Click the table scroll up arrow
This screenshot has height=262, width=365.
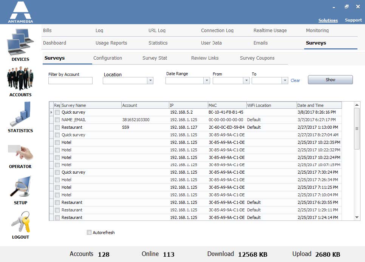click(x=357, y=105)
